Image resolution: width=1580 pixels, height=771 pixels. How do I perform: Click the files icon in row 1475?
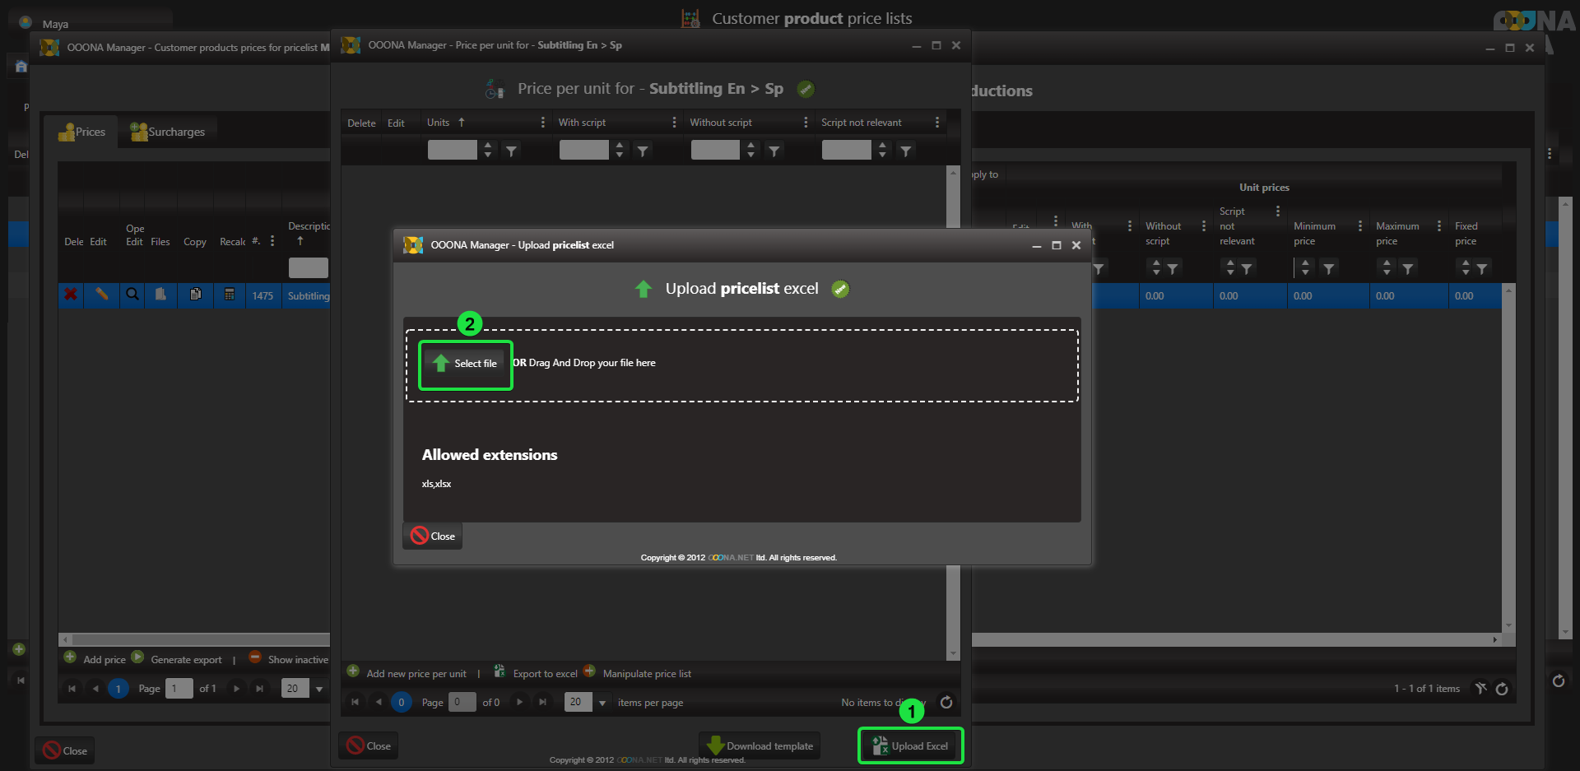160,295
